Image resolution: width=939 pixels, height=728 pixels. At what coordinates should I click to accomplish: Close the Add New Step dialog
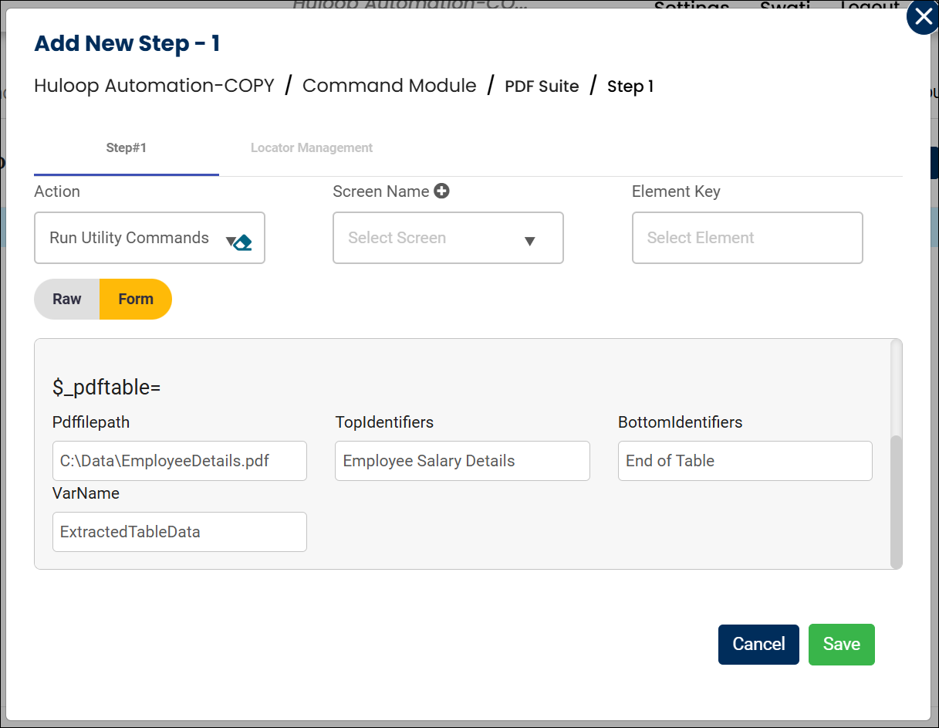[x=922, y=18]
